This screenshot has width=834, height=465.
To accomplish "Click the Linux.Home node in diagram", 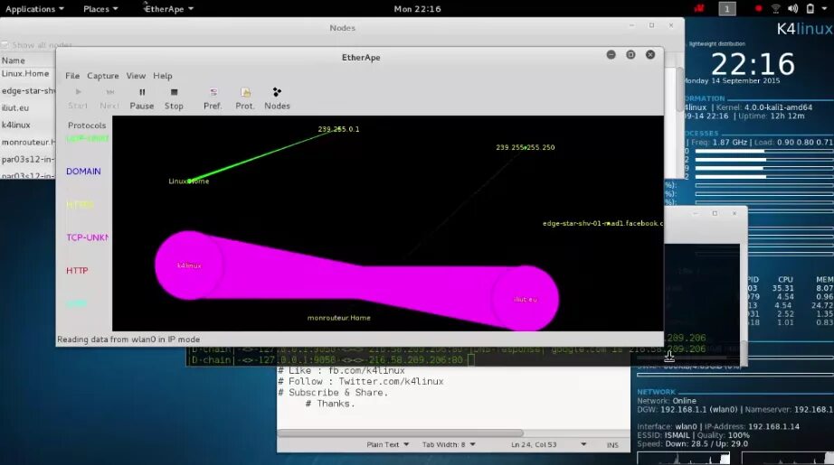I will tap(189, 181).
